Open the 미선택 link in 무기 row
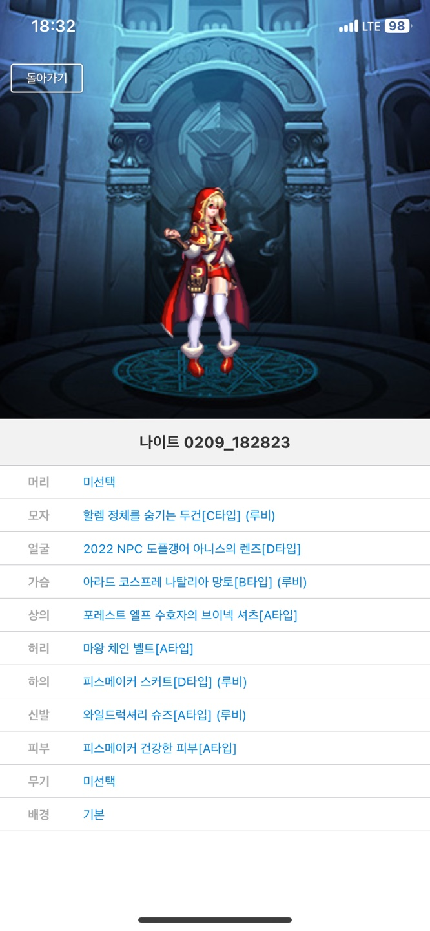 tap(99, 781)
